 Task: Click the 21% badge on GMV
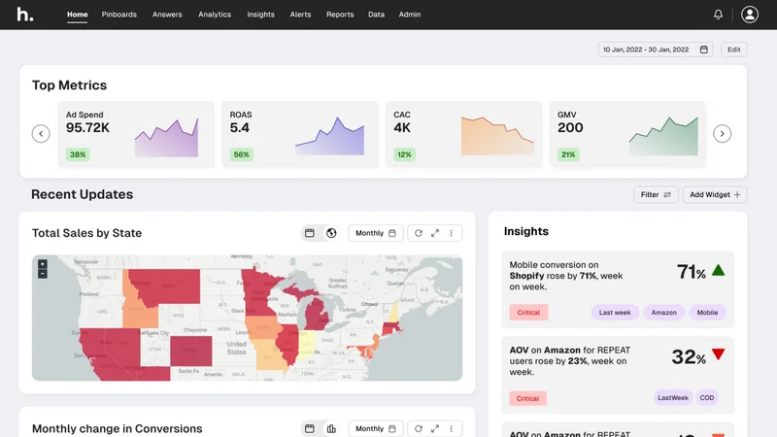pos(568,154)
